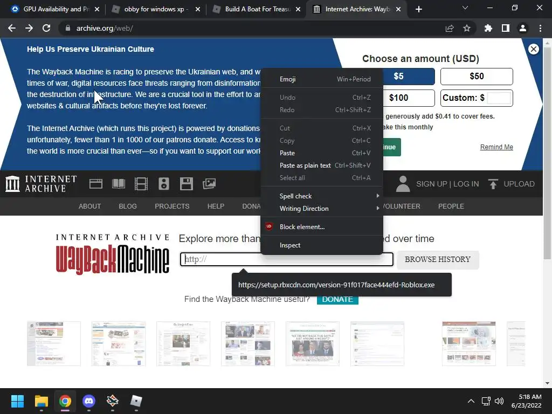Screen dimensions: 552x414
Task: Reload the current page
Action: pyautogui.click(x=46, y=28)
